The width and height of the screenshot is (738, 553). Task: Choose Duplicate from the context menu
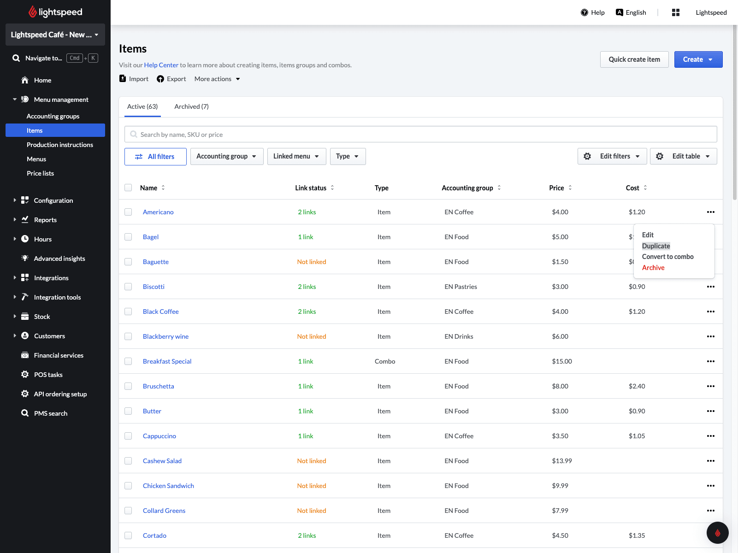coord(656,246)
